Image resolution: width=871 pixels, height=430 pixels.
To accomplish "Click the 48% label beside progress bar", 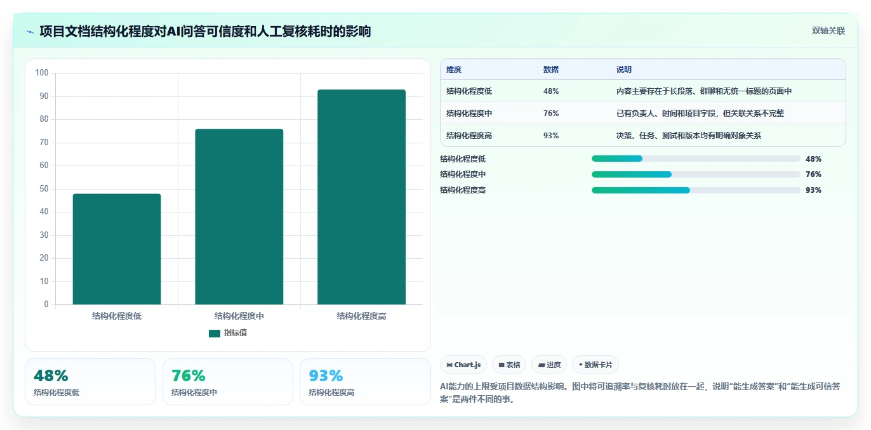I will coord(813,159).
